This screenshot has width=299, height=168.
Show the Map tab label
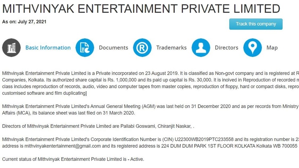pyautogui.click(x=272, y=47)
